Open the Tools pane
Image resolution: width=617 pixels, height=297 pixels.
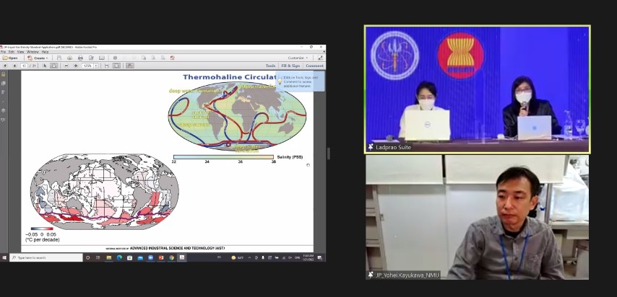coord(270,66)
